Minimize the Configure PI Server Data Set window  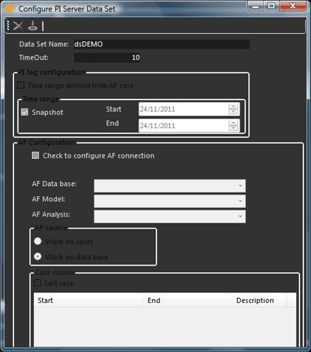[x=255, y=6]
